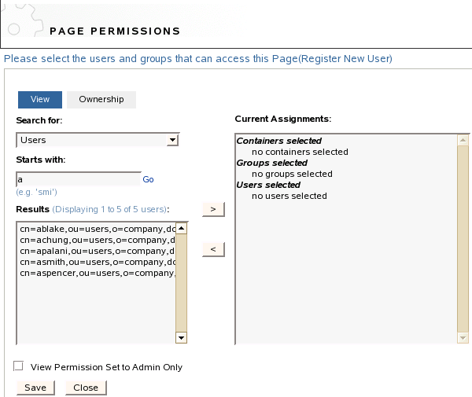The image size is (472, 397).
Task: Close the Page Permissions dialog
Action: click(x=86, y=388)
